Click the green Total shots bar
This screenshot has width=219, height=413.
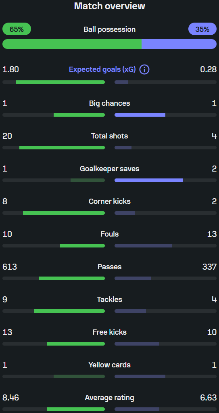click(x=62, y=147)
